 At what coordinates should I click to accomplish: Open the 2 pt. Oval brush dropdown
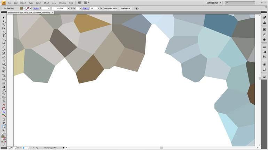68,8
